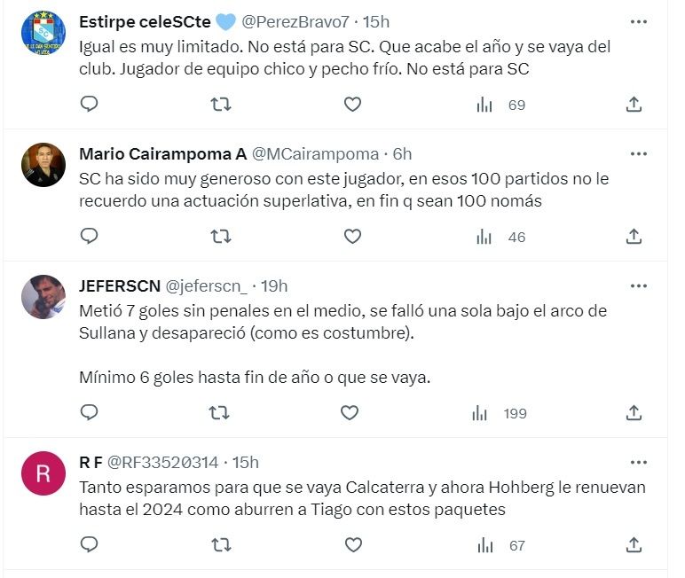685x578 pixels.
Task: Click JEFERSCN's profile avatar
Action: click(x=43, y=297)
